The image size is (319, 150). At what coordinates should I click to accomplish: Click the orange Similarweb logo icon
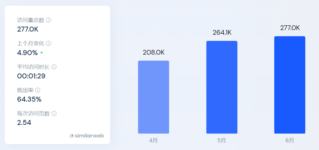(71, 136)
